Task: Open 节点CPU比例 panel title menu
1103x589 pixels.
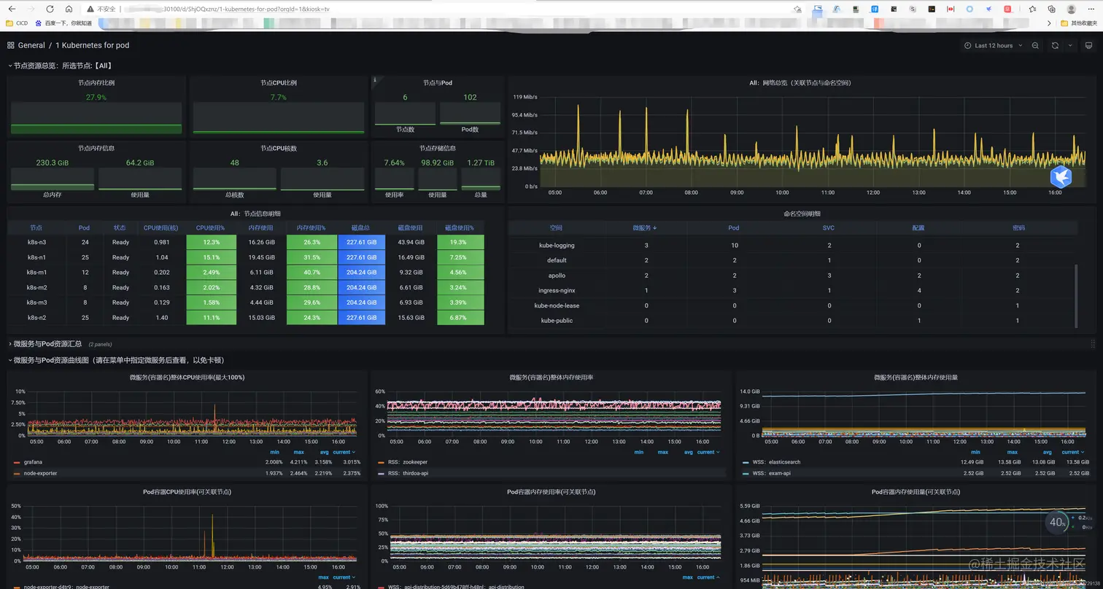Action: click(279, 83)
